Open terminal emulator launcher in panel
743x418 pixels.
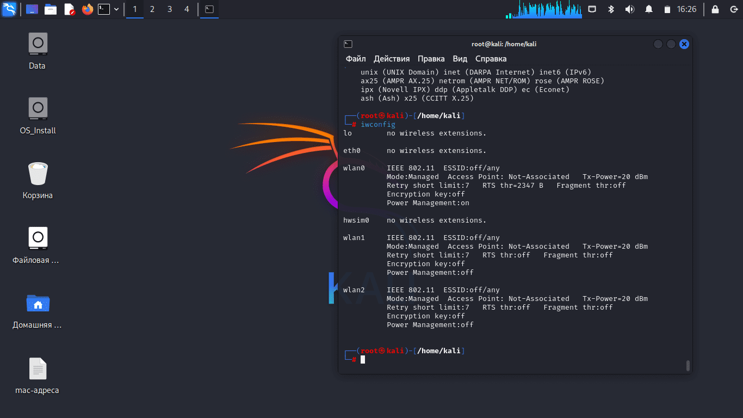(x=104, y=9)
